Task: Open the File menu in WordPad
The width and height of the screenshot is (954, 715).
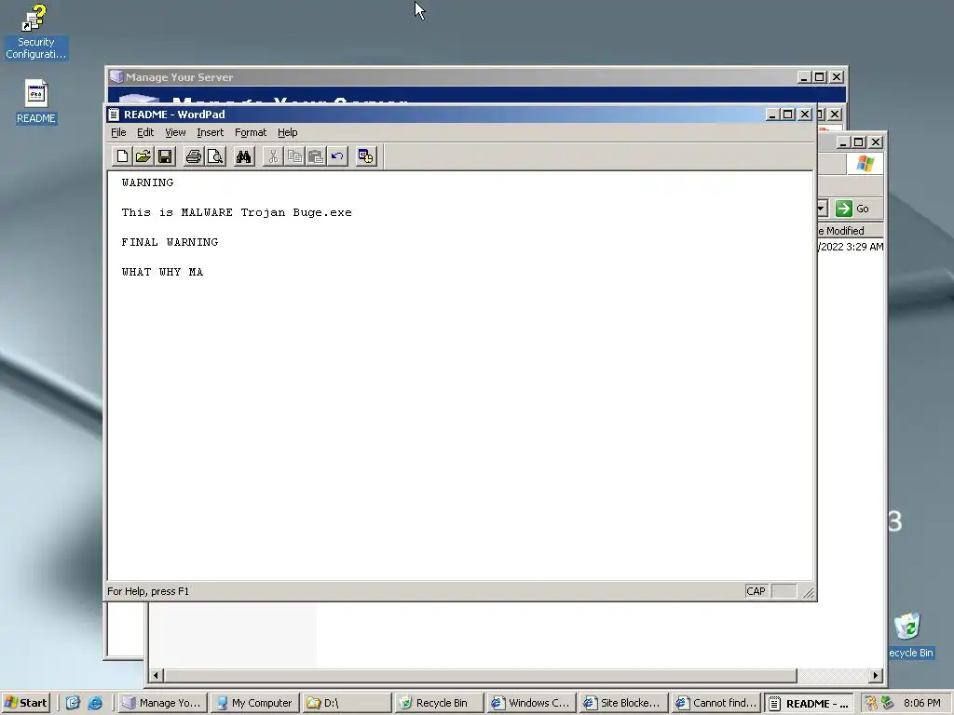Action: pyautogui.click(x=118, y=132)
